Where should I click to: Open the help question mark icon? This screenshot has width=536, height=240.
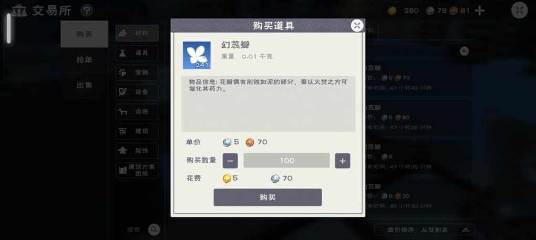pos(87,11)
